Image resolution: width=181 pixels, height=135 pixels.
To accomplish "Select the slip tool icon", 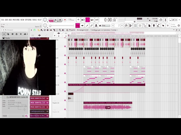I will 51,30.
